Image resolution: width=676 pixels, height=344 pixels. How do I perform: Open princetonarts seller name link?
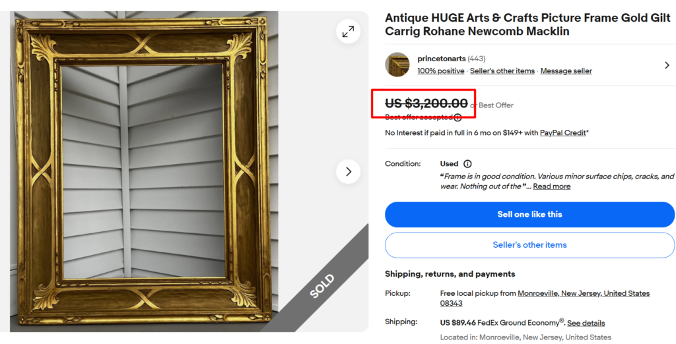coord(442,59)
